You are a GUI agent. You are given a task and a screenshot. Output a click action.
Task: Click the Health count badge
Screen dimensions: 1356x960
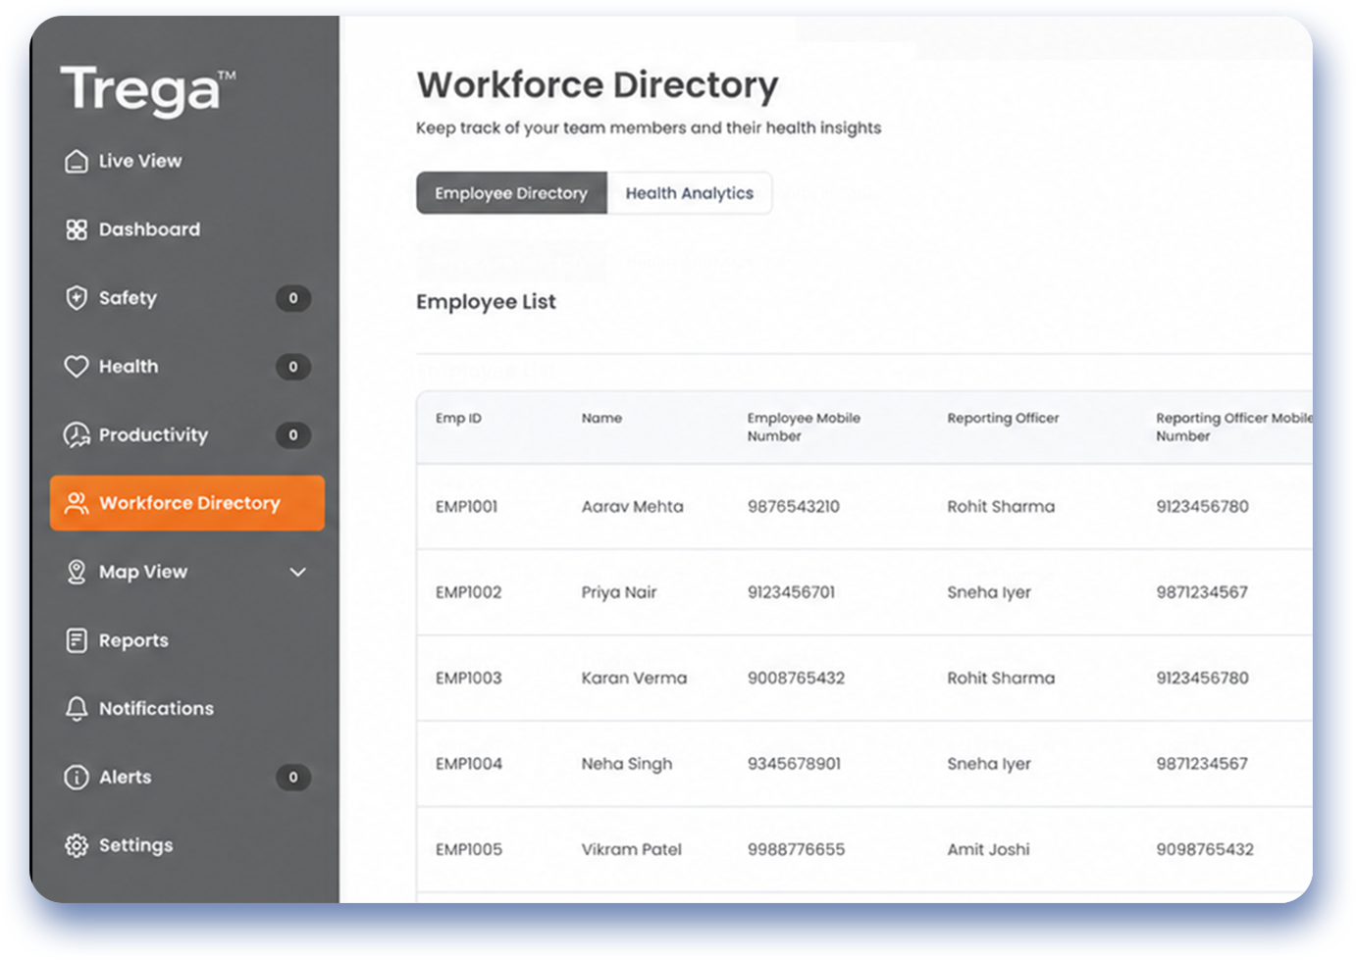293,367
